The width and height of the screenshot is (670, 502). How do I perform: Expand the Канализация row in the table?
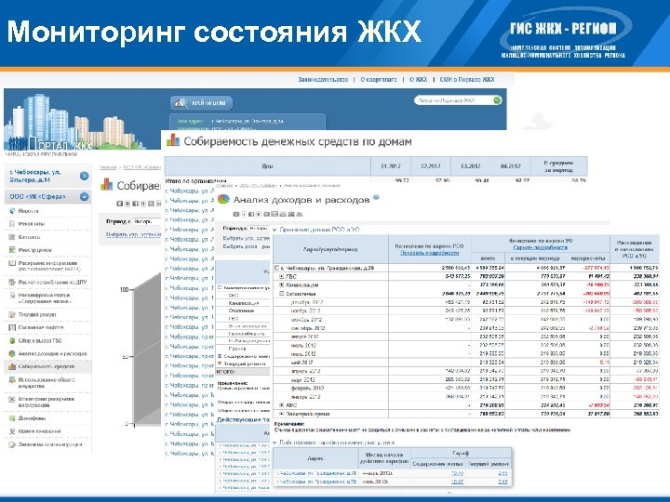[282, 285]
